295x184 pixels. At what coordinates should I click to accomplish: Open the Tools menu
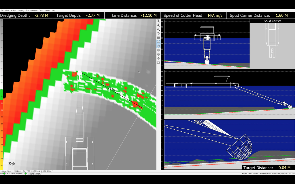tap(41, 11)
